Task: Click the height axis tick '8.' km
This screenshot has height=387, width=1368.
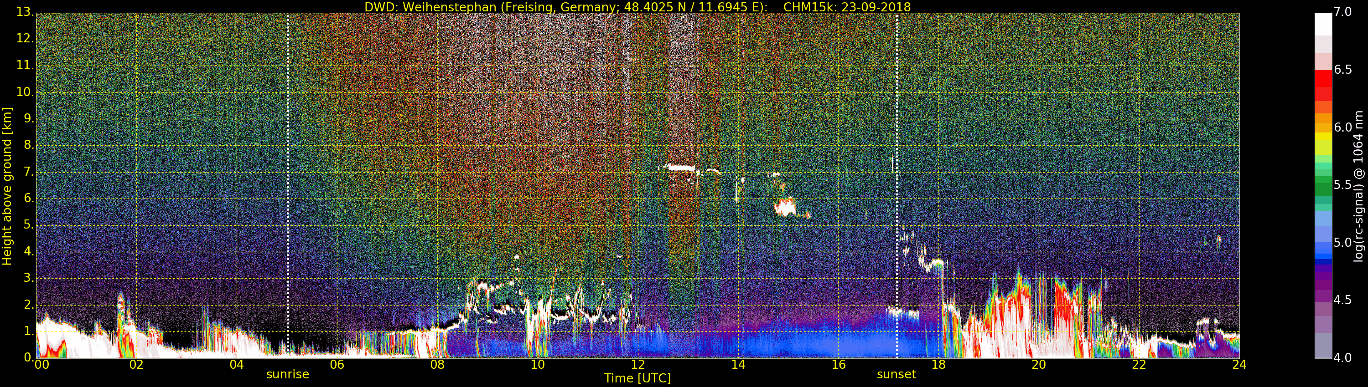Action: pyautogui.click(x=29, y=145)
